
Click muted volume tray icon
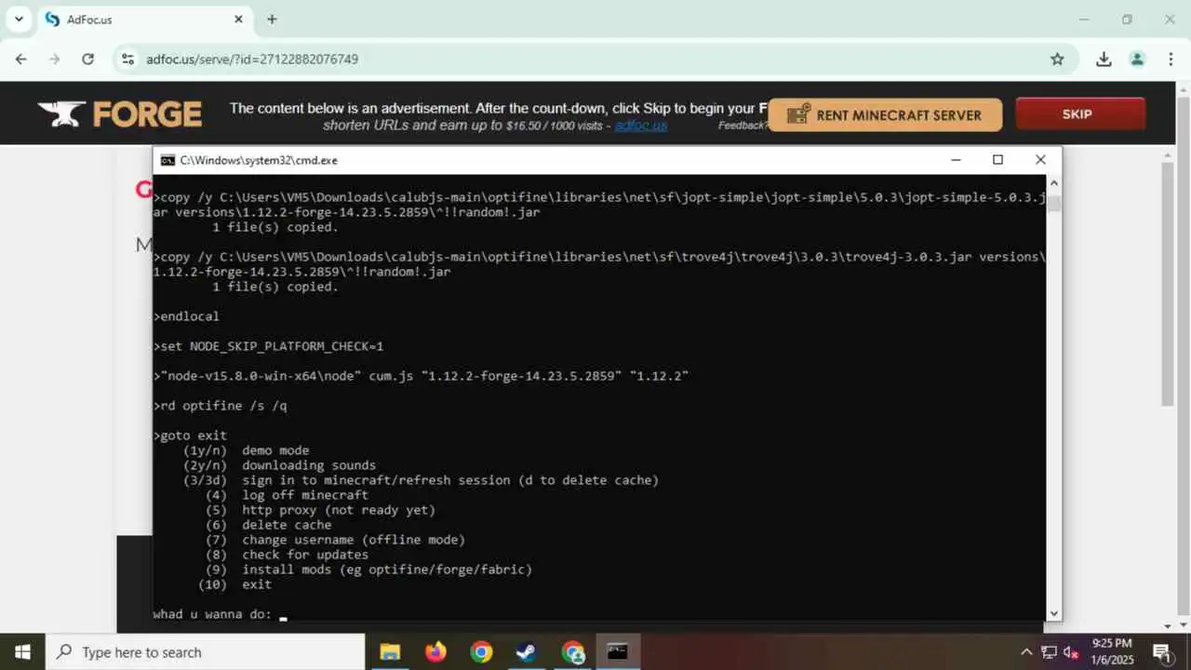pyautogui.click(x=1071, y=651)
